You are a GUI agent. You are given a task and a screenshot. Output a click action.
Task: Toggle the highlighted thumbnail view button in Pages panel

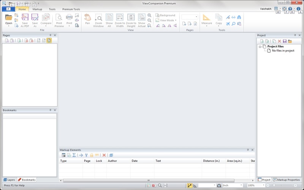click(49, 40)
